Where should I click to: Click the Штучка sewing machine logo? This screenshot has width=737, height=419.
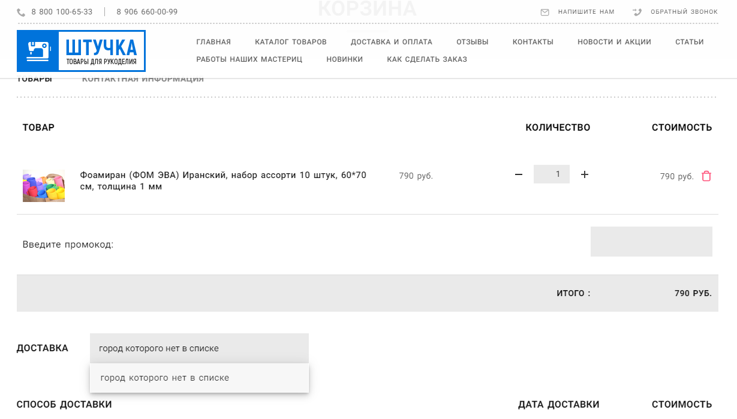point(81,51)
